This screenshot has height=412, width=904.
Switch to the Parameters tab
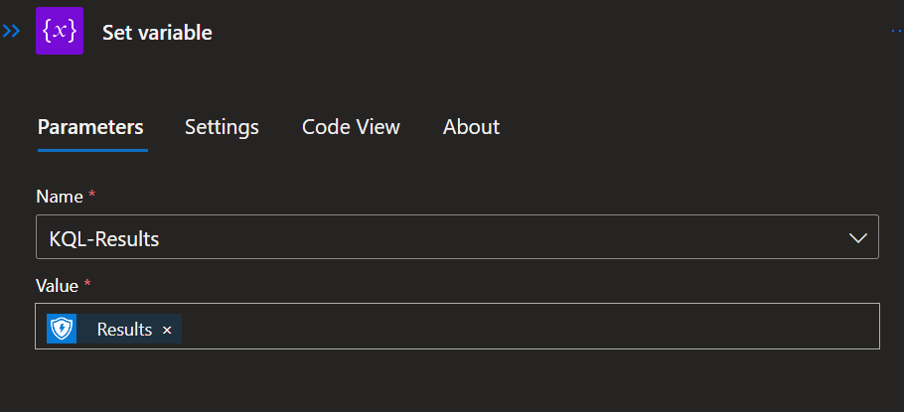[x=90, y=127]
